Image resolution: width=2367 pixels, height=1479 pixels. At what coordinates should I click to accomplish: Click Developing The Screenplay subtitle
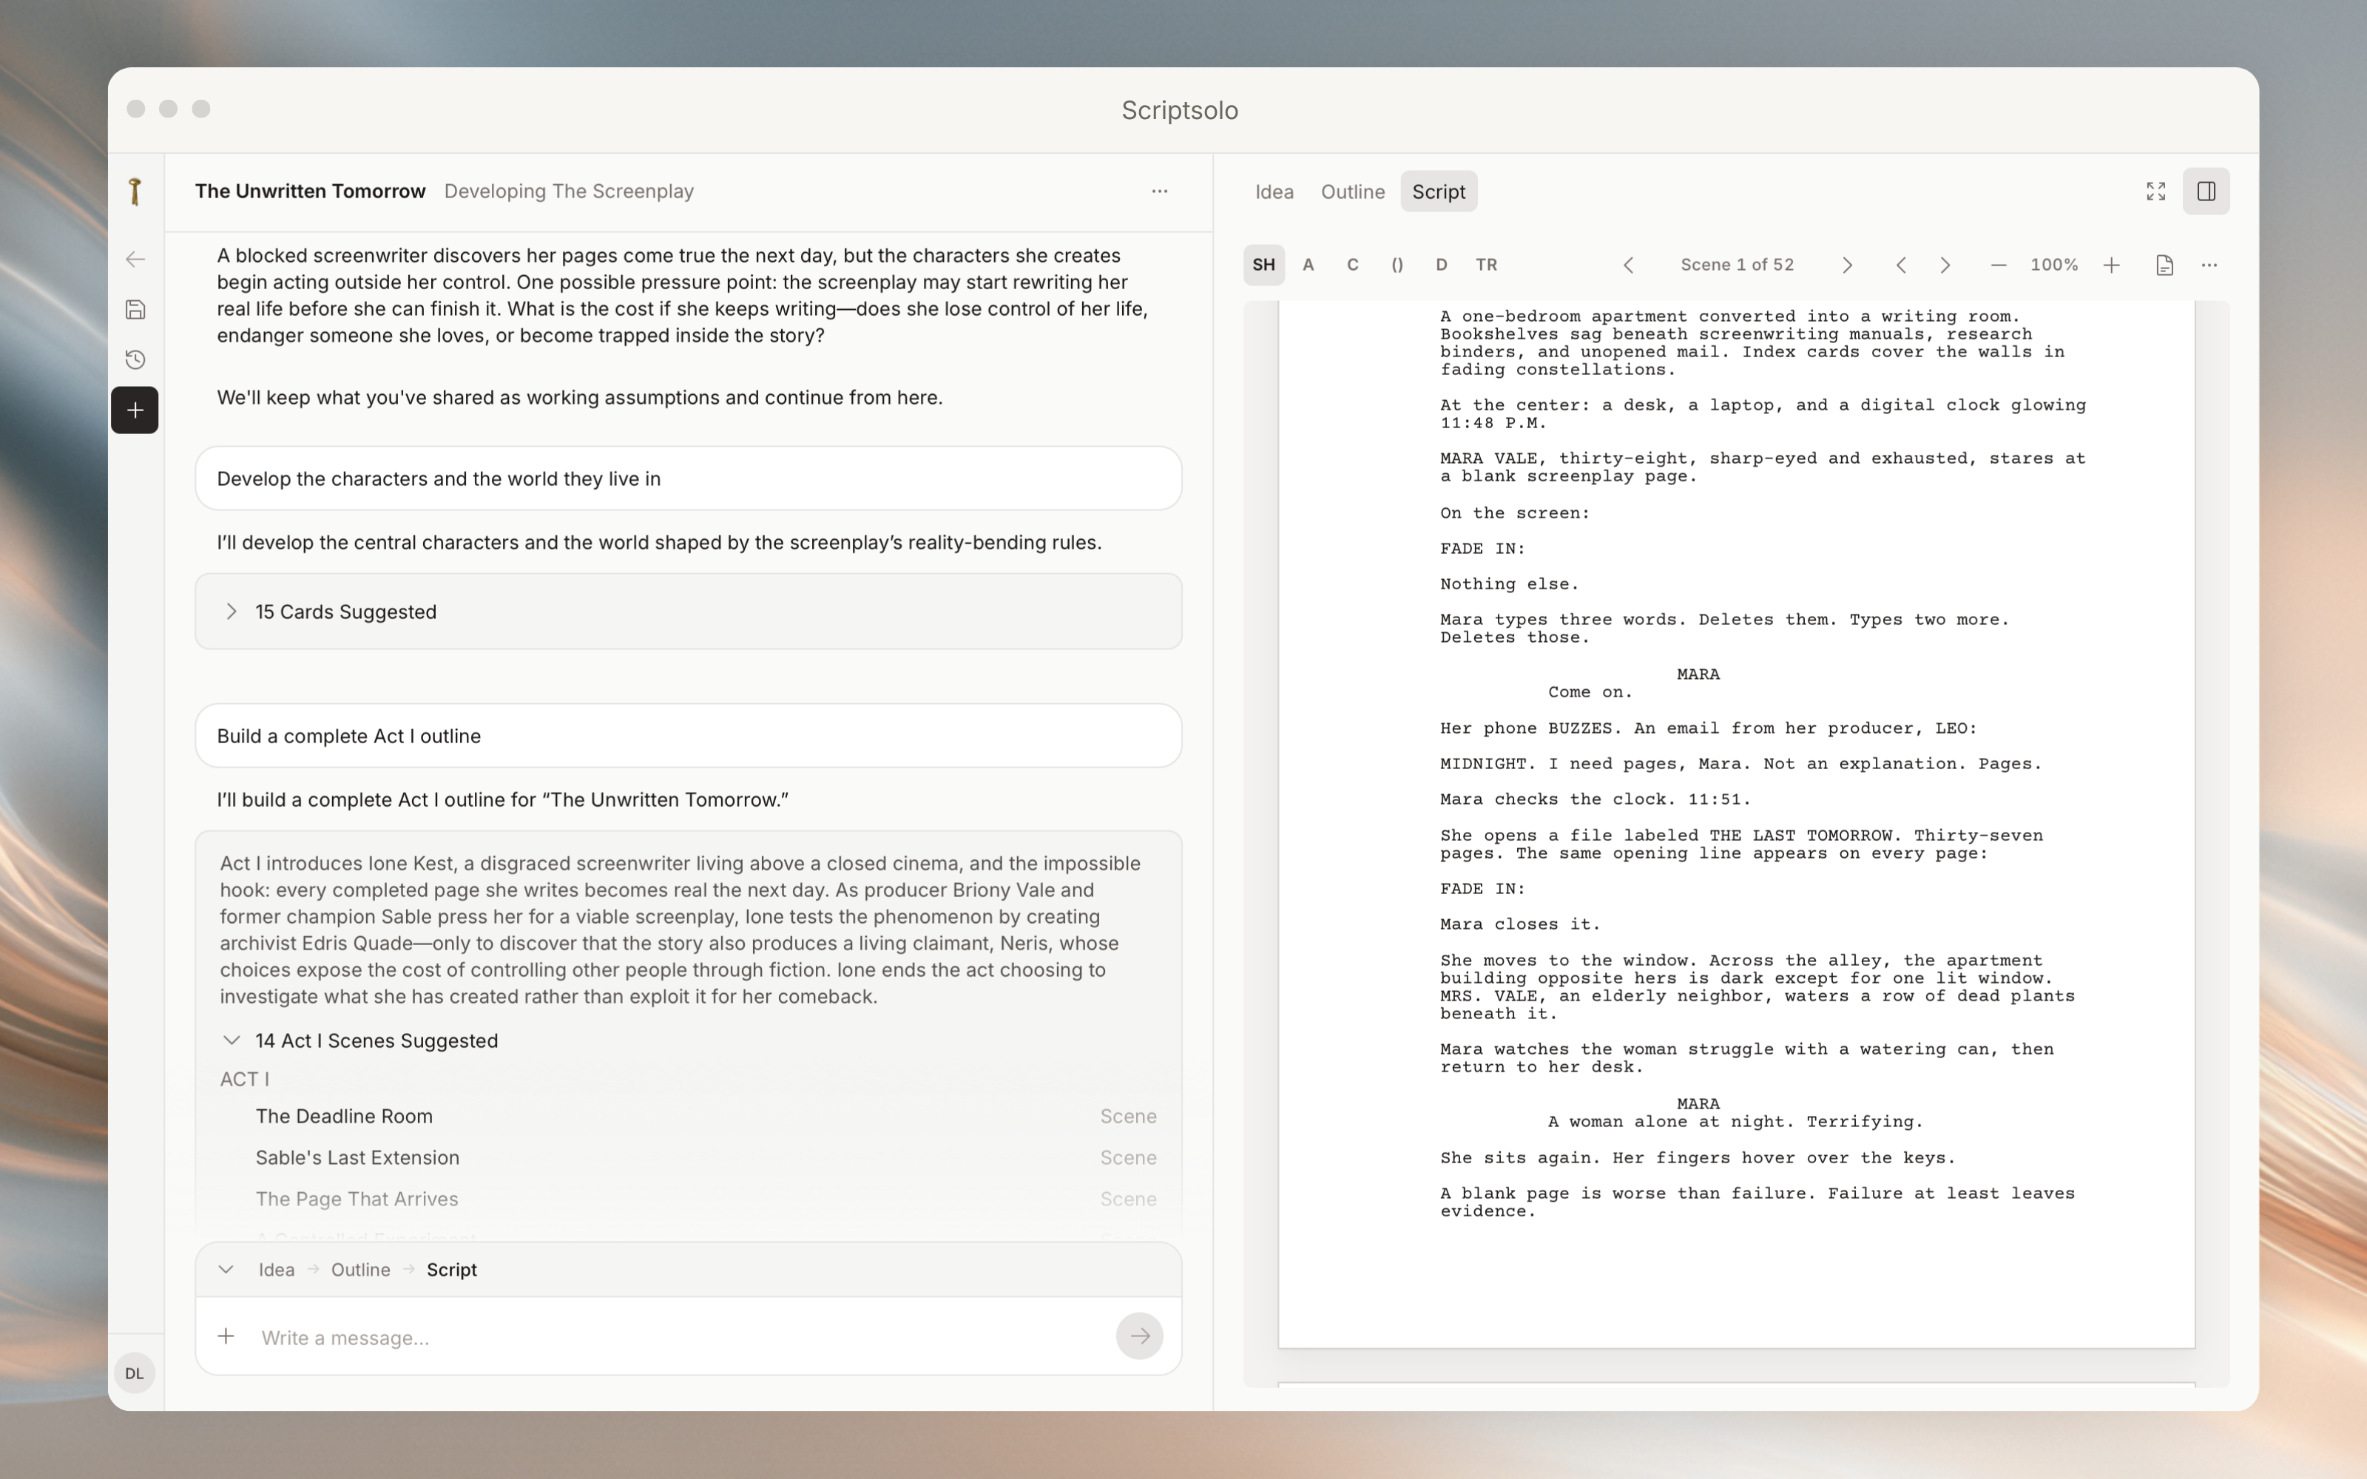(x=570, y=191)
